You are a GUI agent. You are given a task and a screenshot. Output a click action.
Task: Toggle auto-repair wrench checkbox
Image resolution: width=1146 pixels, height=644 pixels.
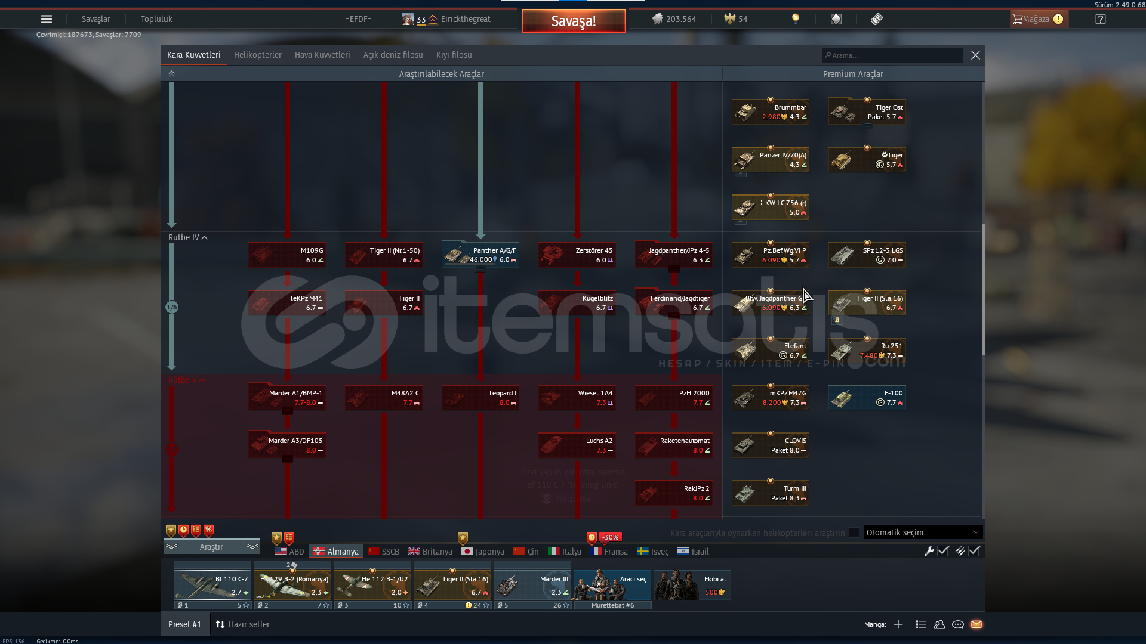tap(943, 551)
